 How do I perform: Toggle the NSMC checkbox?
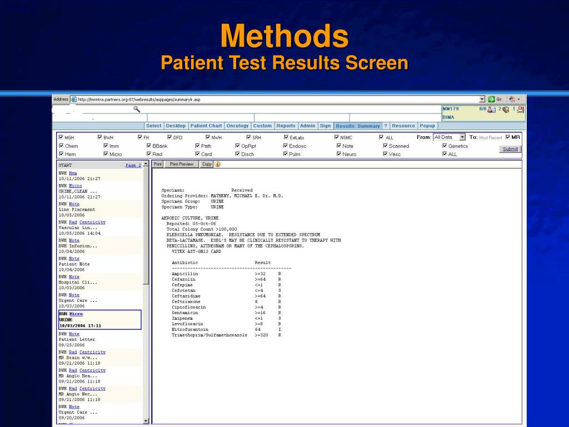tap(336, 137)
